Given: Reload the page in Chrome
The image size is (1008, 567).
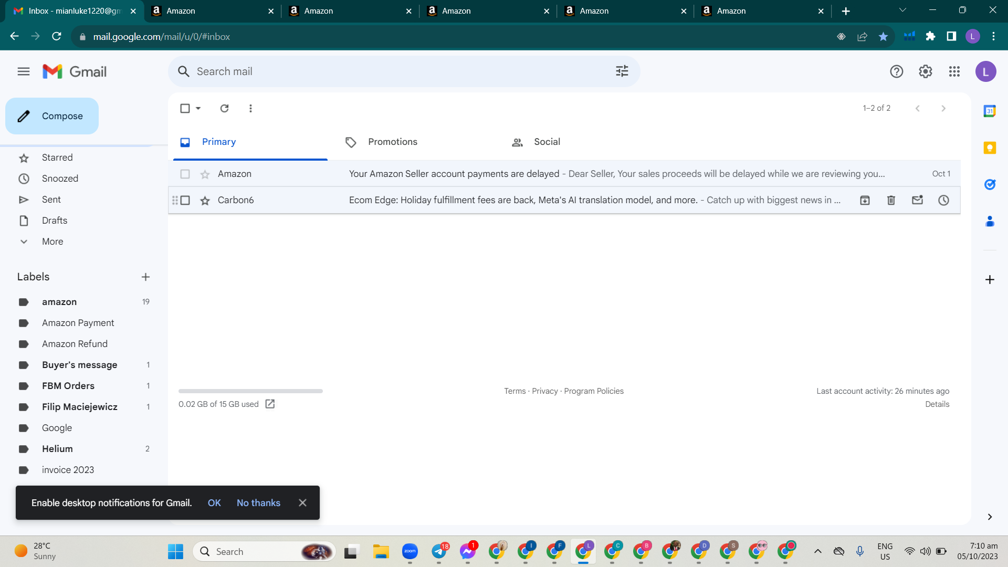Looking at the screenshot, I should click(57, 36).
